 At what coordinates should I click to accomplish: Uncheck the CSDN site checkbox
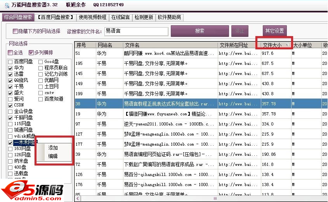10,105
